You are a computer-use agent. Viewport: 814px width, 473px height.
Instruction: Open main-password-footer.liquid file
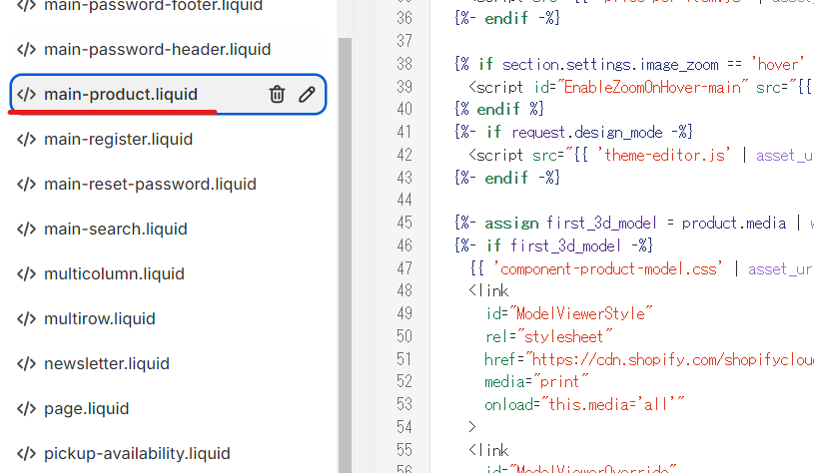[153, 6]
